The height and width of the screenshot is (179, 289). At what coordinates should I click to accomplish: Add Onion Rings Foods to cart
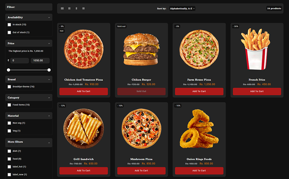click(x=199, y=171)
